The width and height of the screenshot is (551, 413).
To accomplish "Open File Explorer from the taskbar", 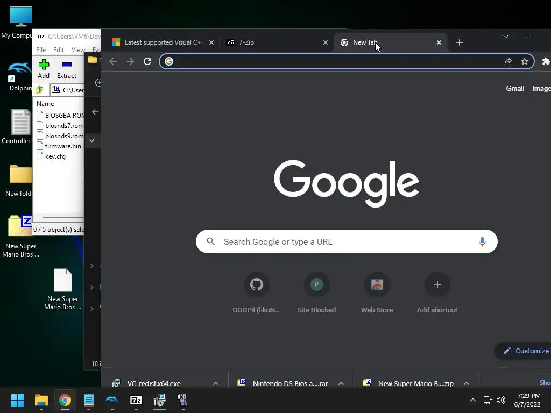I will click(x=41, y=400).
